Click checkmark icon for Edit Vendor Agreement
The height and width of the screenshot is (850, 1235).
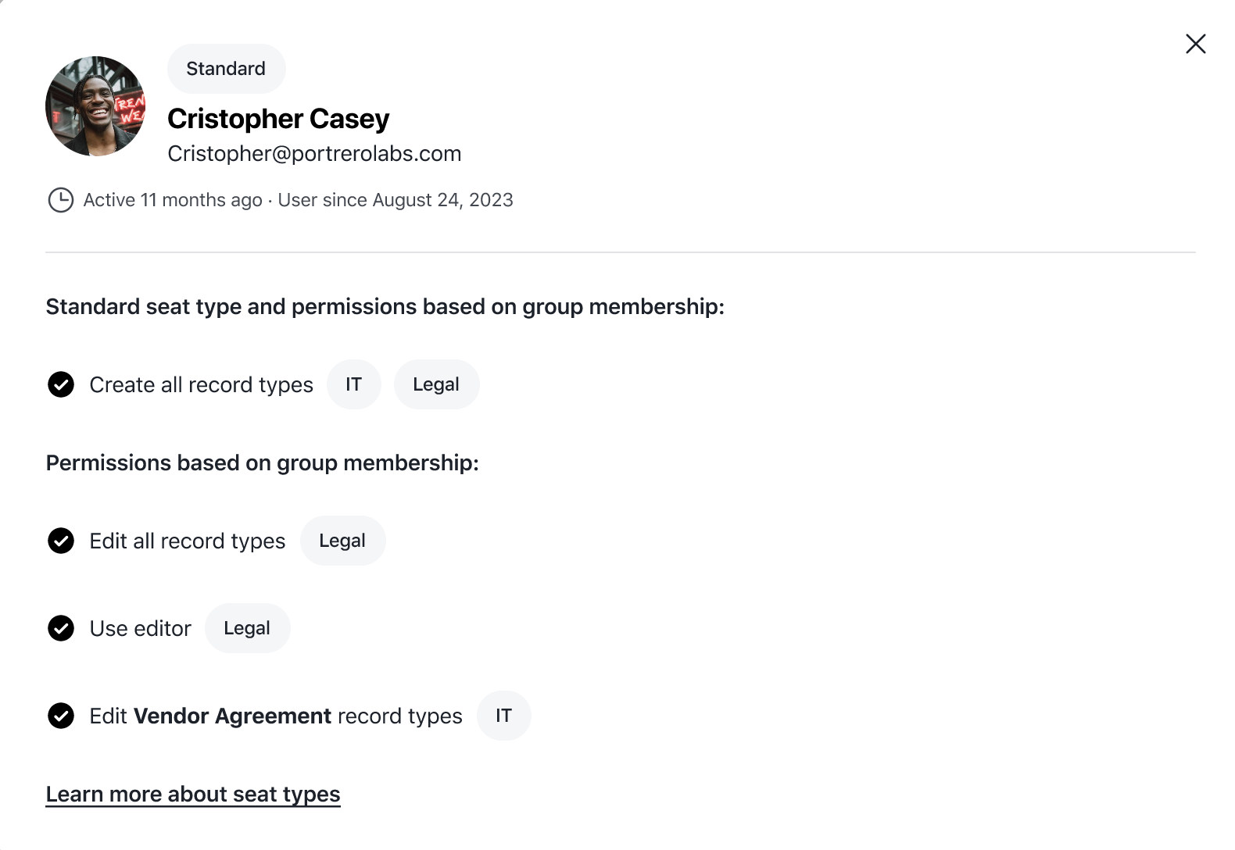(x=61, y=716)
